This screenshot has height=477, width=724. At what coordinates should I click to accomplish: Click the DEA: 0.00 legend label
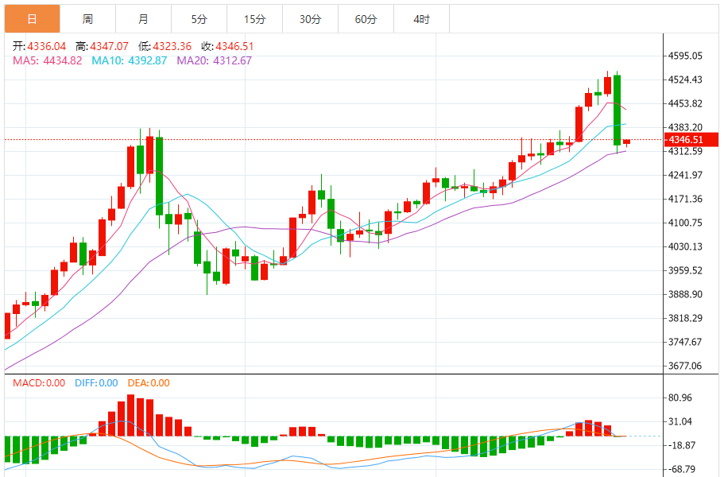click(147, 383)
